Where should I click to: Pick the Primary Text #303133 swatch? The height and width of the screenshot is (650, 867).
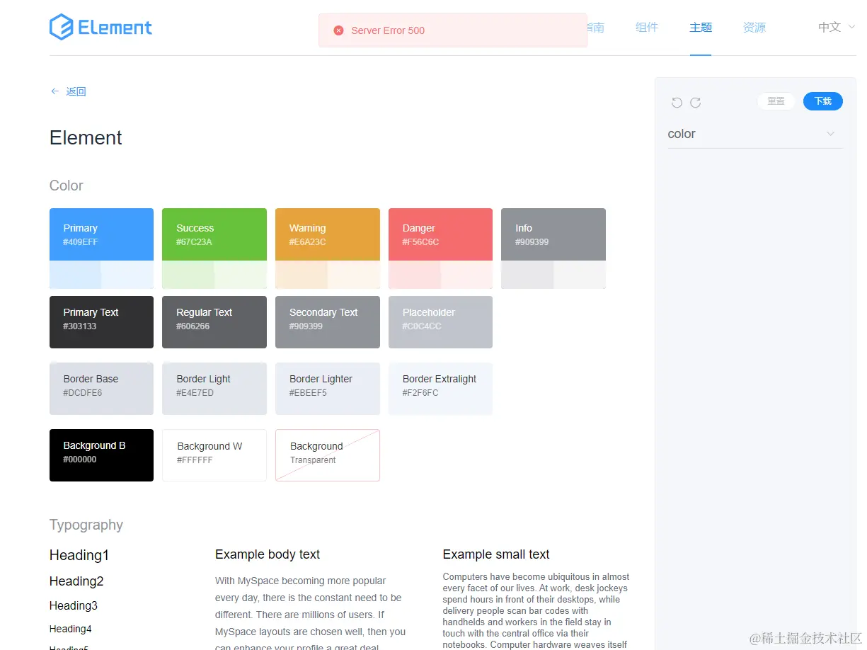point(101,322)
